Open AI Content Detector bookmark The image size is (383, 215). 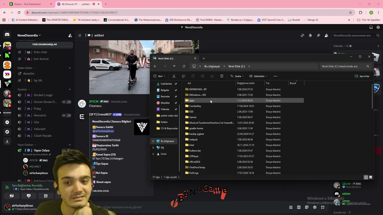[x=25, y=20]
